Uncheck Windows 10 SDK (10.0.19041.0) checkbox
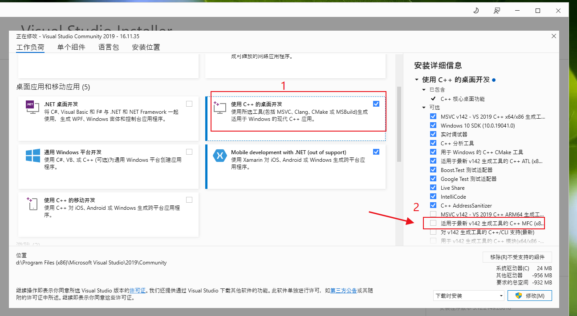Viewport: 577px width, 316px height. point(433,125)
